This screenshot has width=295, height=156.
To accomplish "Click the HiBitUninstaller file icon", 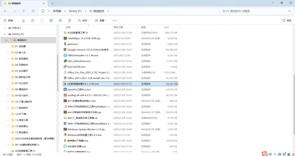I will coord(65,55).
